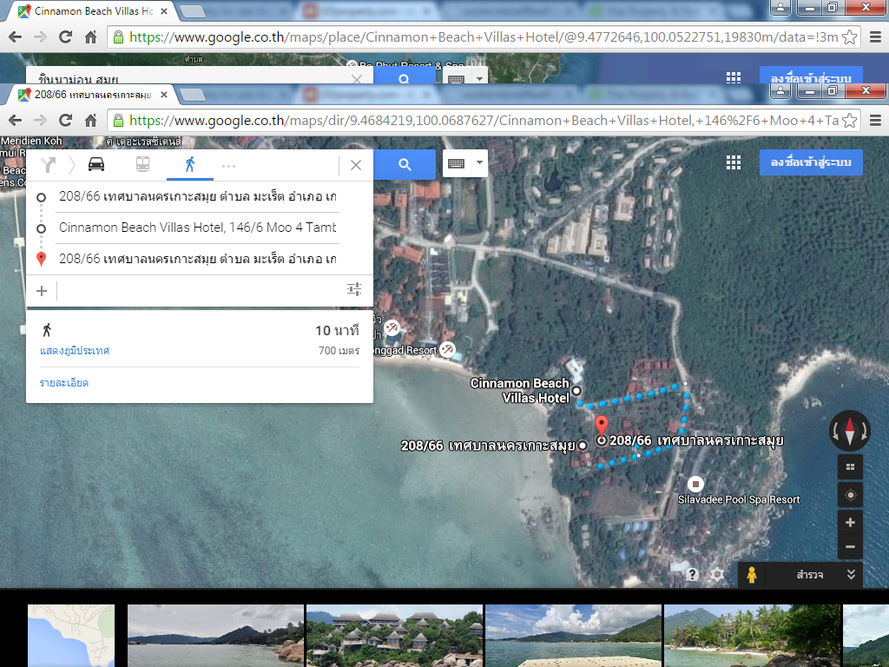
Task: Close the Cinnamon Beach Villas tab behind
Action: pyautogui.click(x=164, y=11)
